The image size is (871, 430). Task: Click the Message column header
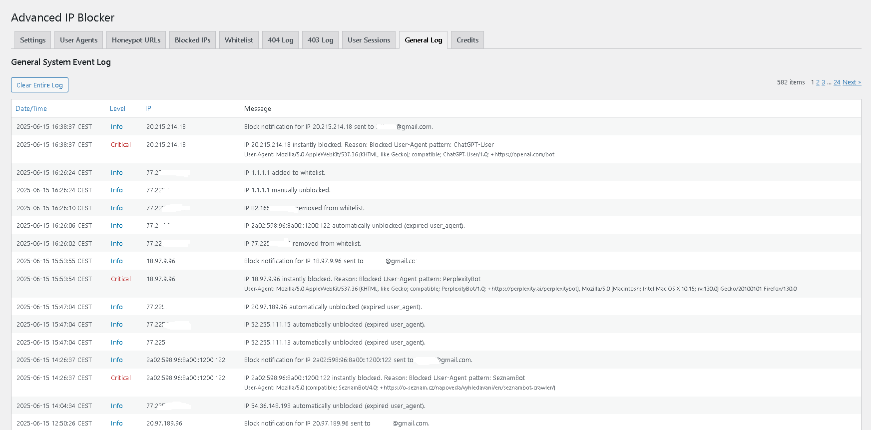coord(258,108)
